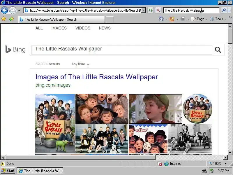Image resolution: width=233 pixels, height=175 pixels.
Task: Click the vertical scrollbar up arrow
Action: [x=230, y=26]
